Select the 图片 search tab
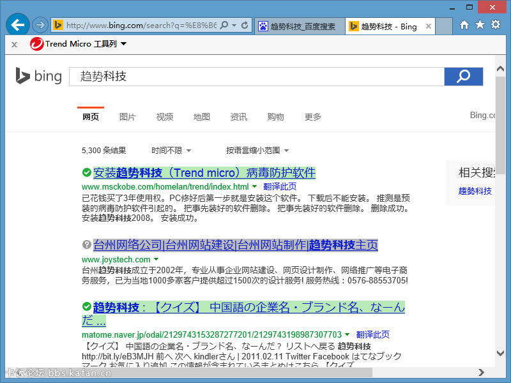 point(127,117)
